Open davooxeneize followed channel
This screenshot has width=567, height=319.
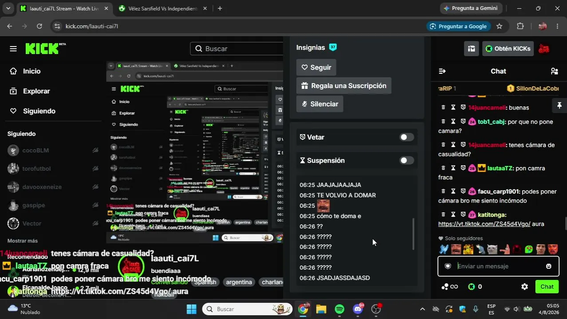point(52,187)
